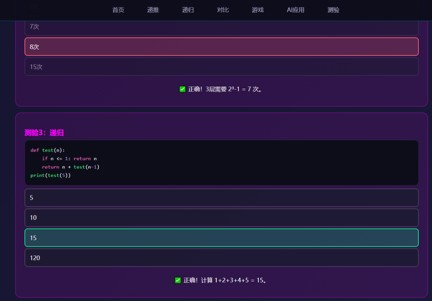Click the Python code block for test(n)
The width and height of the screenshot is (432, 301).
click(221, 162)
